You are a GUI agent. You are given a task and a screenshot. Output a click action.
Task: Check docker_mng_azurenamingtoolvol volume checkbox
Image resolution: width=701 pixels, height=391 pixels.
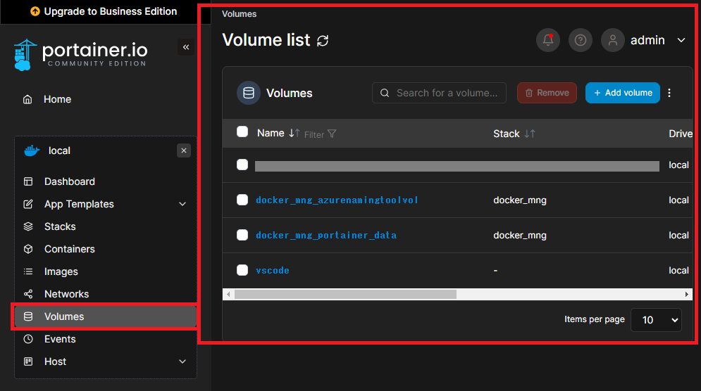coord(242,200)
